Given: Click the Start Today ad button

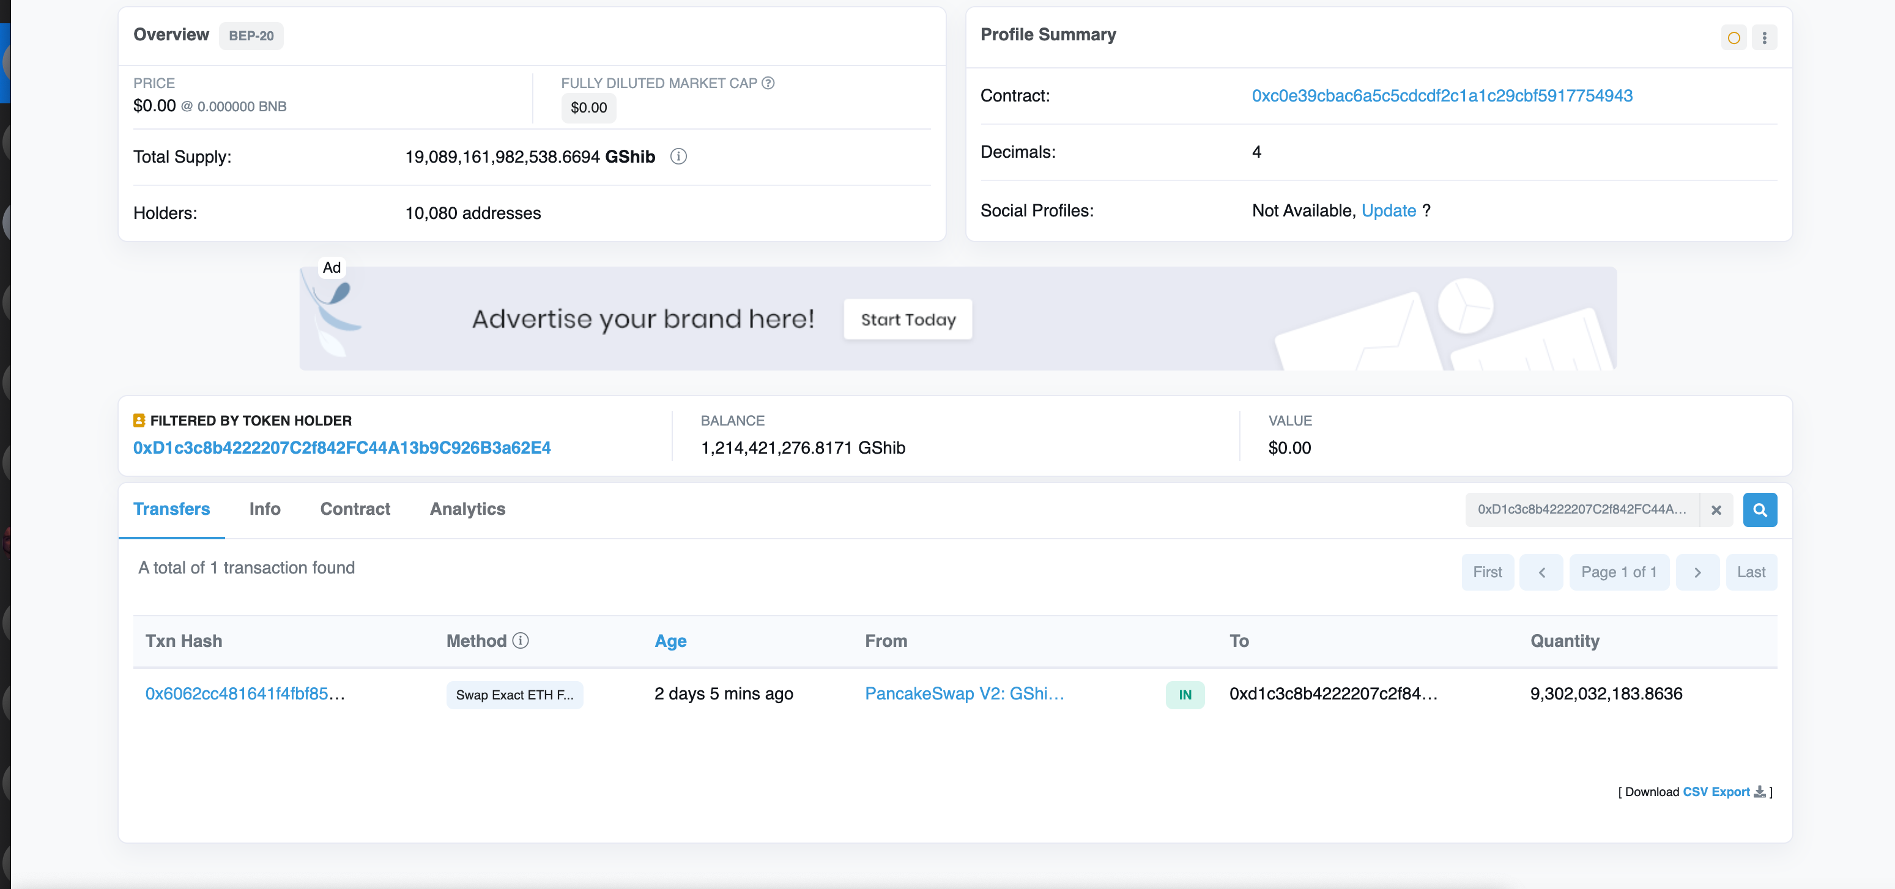Looking at the screenshot, I should pyautogui.click(x=907, y=319).
